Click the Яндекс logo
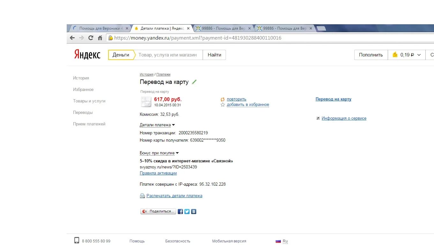The image size is (434, 245). coord(87,55)
